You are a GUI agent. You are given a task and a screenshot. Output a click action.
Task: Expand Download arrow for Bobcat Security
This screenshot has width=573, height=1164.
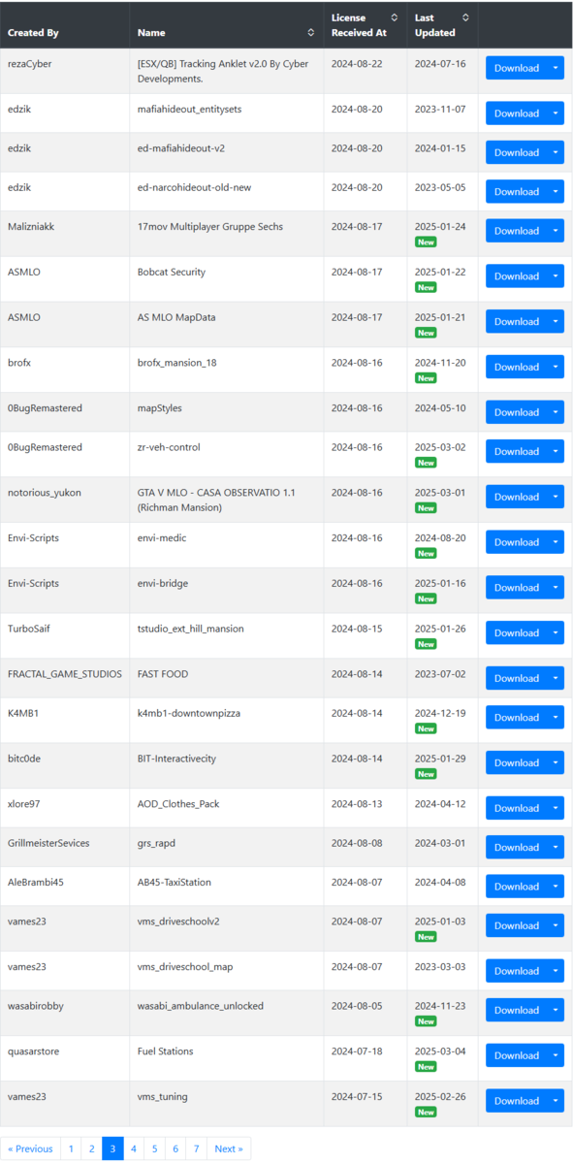[556, 276]
